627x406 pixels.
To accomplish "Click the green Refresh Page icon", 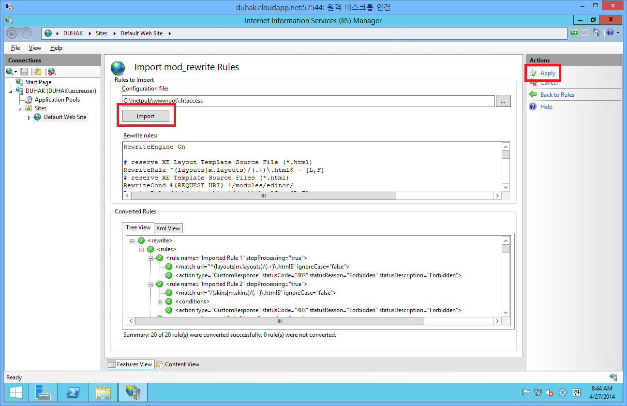I will pyautogui.click(x=574, y=33).
